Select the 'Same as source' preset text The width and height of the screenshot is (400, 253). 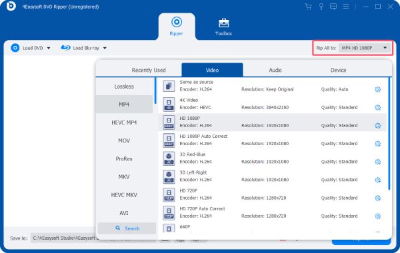tap(196, 82)
